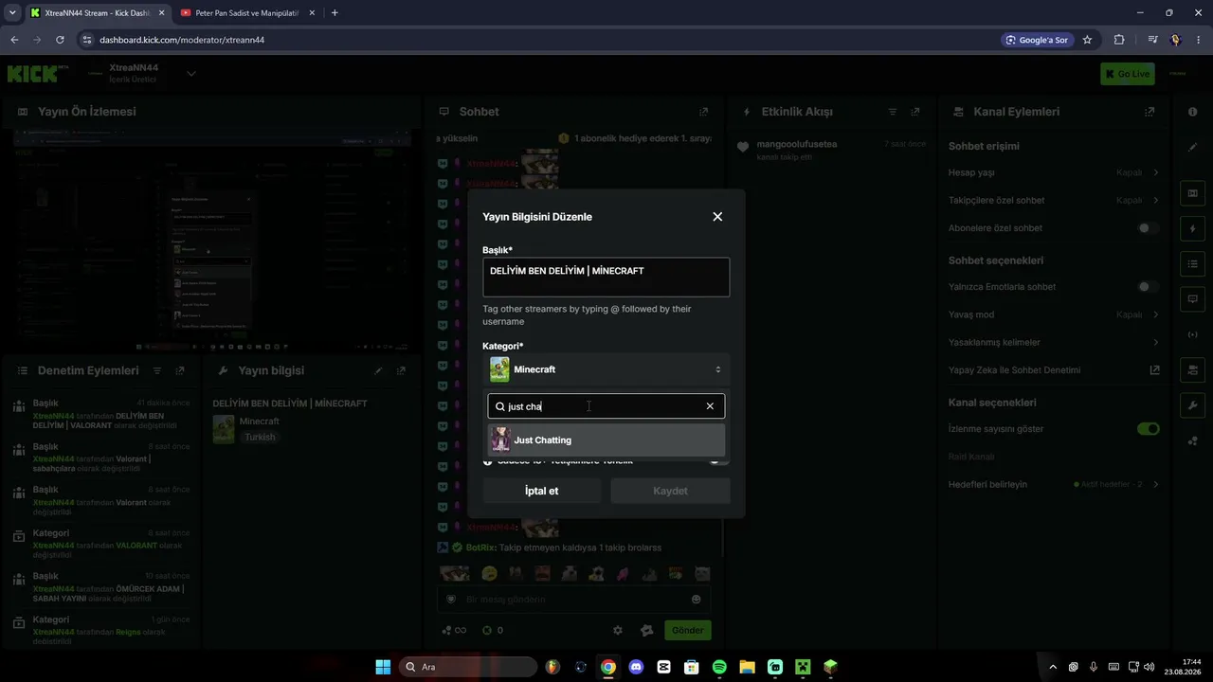Toggle Abonelere özel sohbet switch

click(x=1148, y=228)
